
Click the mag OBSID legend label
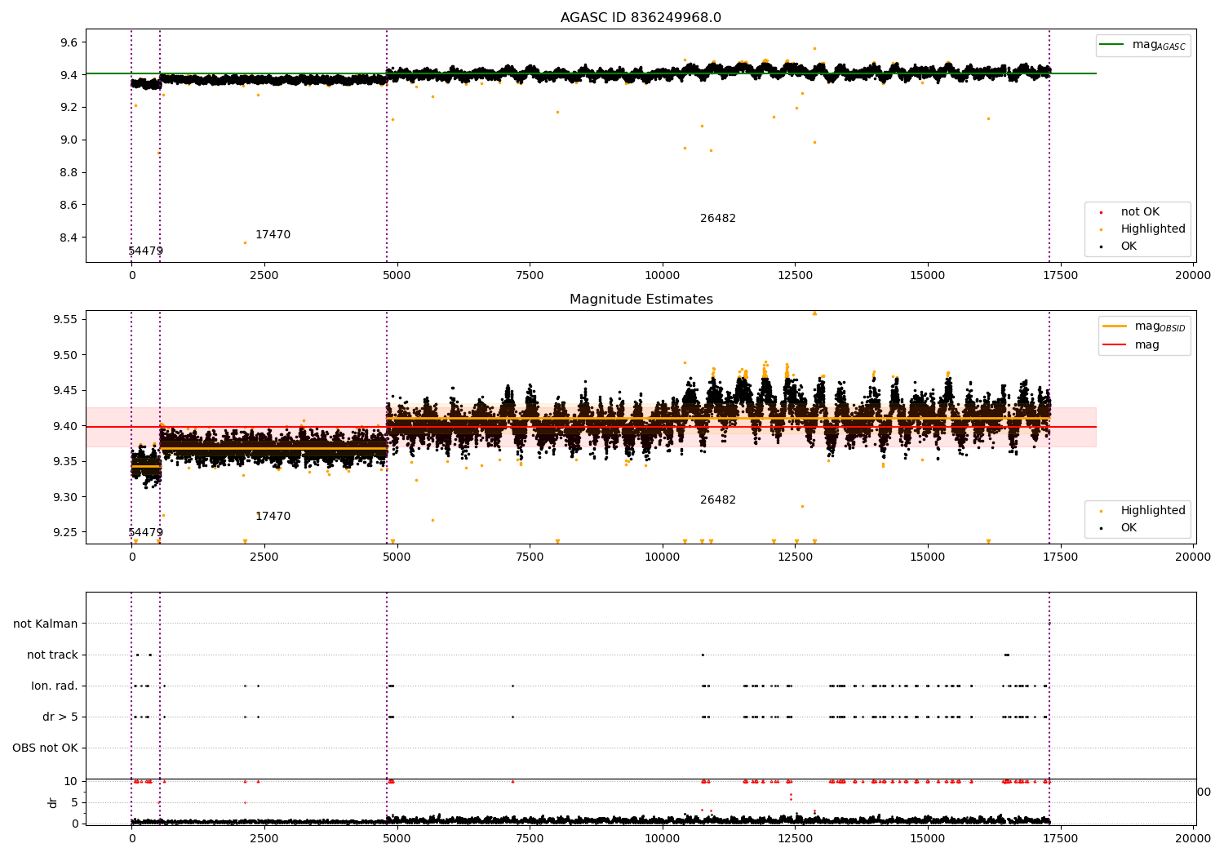click(x=1160, y=327)
